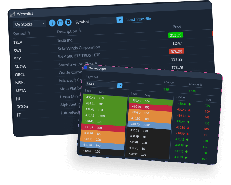Sort Watchlist by Description column arrows
Viewport: 231px width, 185px height.
(x=80, y=30)
